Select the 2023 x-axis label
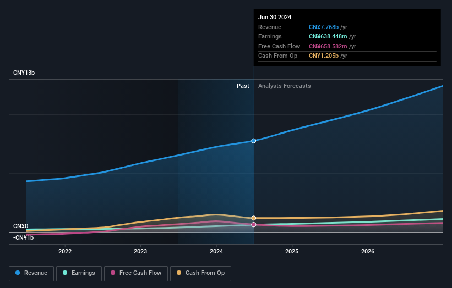 tap(140, 251)
